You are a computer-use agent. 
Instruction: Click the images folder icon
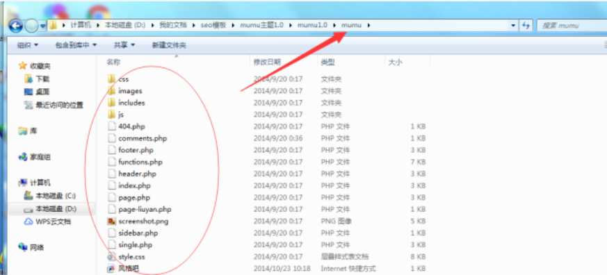coord(111,91)
